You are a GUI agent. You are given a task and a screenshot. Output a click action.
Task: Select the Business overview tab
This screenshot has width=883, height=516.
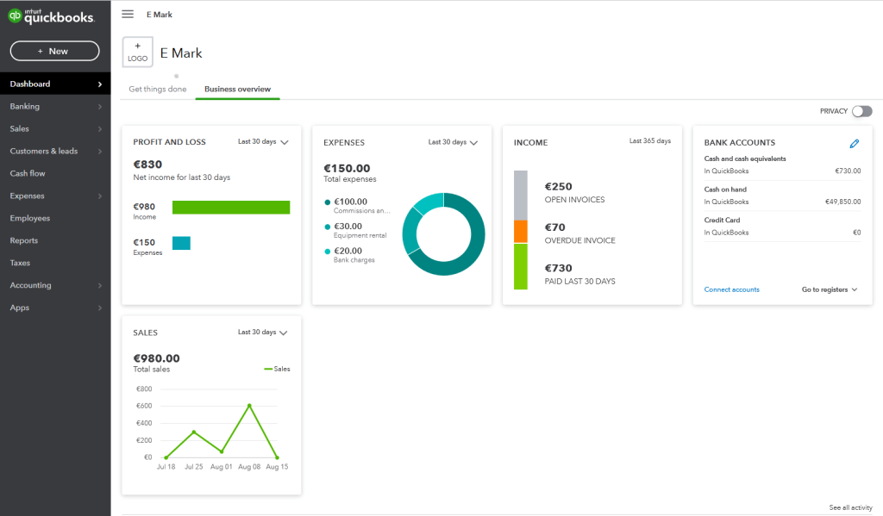coord(237,90)
